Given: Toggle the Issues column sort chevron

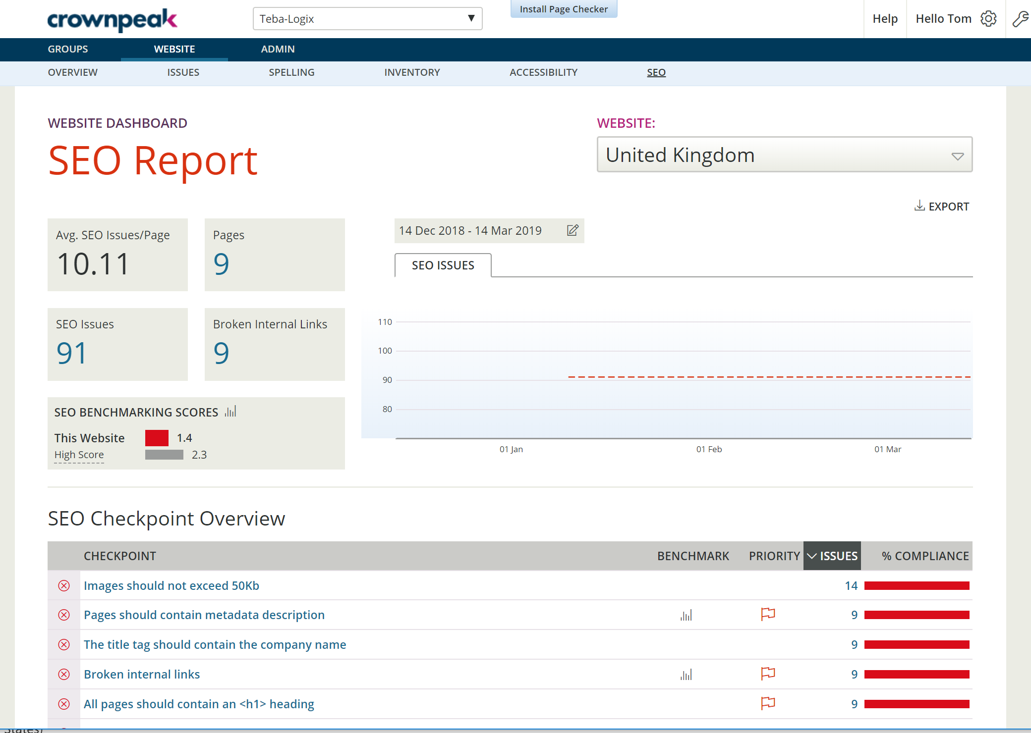Looking at the screenshot, I should 811,556.
